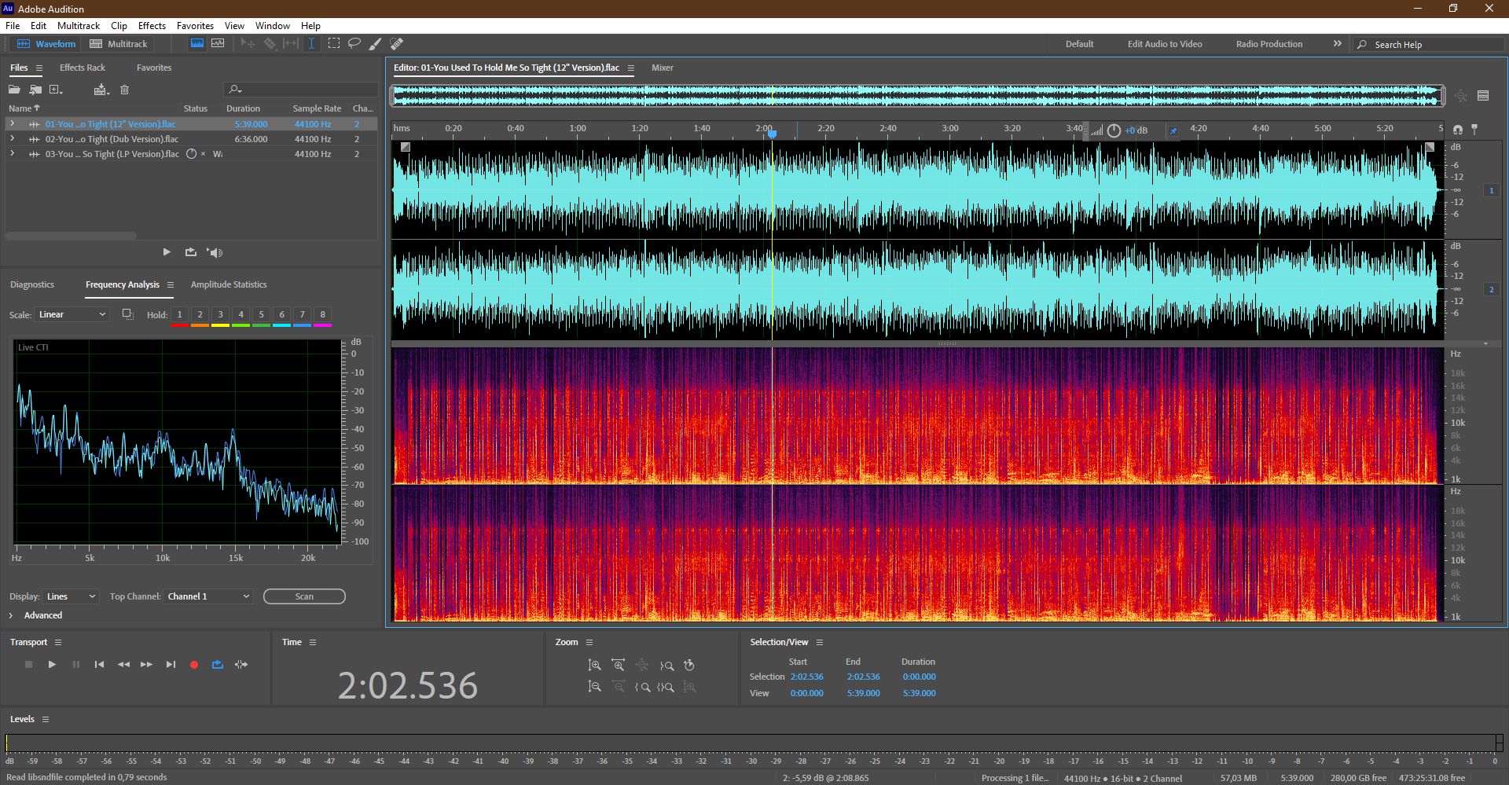Expand the Advanced section
The height and width of the screenshot is (785, 1509).
click(11, 615)
